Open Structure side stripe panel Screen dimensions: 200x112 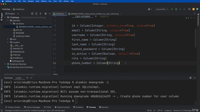(x=2, y=98)
